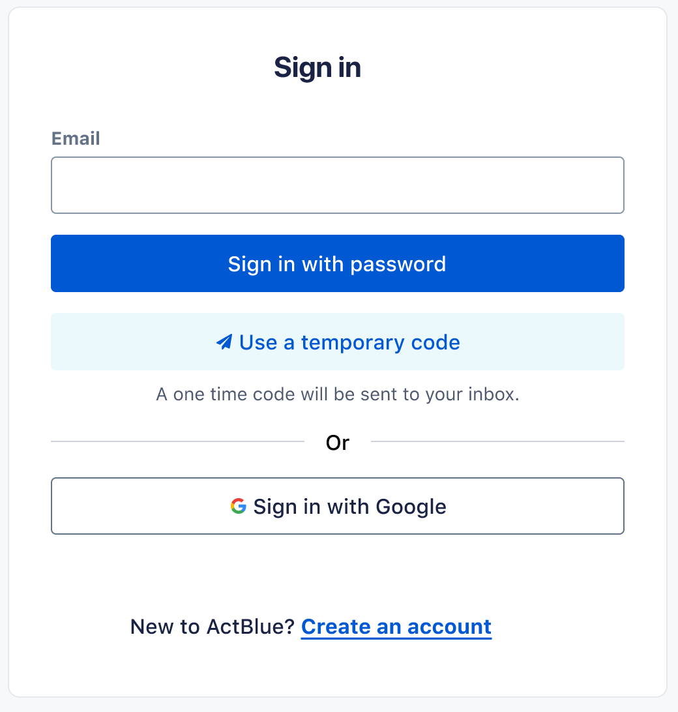This screenshot has height=712, width=678.
Task: Click the send icon beside temporary code
Action: (224, 342)
